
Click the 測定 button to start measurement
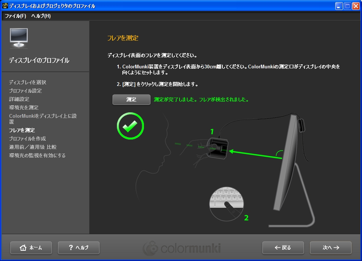point(131,99)
